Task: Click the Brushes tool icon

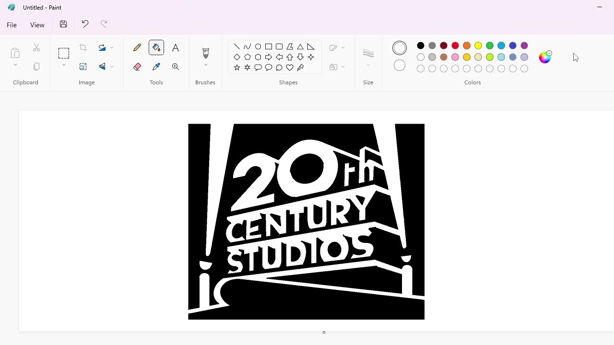Action: click(x=206, y=53)
